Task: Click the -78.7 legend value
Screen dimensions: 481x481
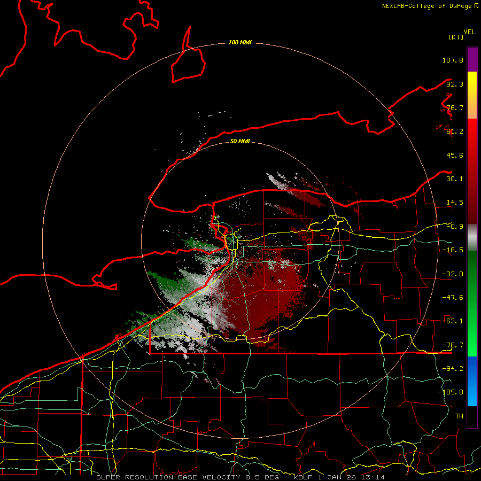Action: click(x=453, y=345)
